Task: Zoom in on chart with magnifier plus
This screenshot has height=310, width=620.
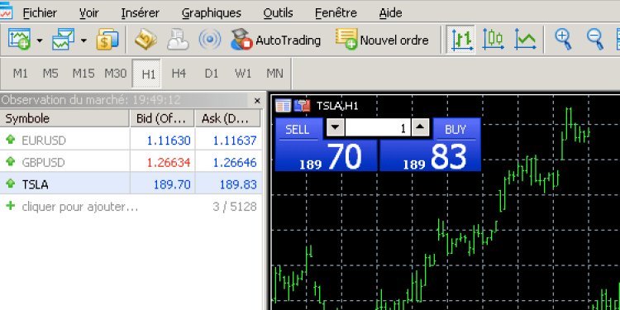Action: pos(563,40)
